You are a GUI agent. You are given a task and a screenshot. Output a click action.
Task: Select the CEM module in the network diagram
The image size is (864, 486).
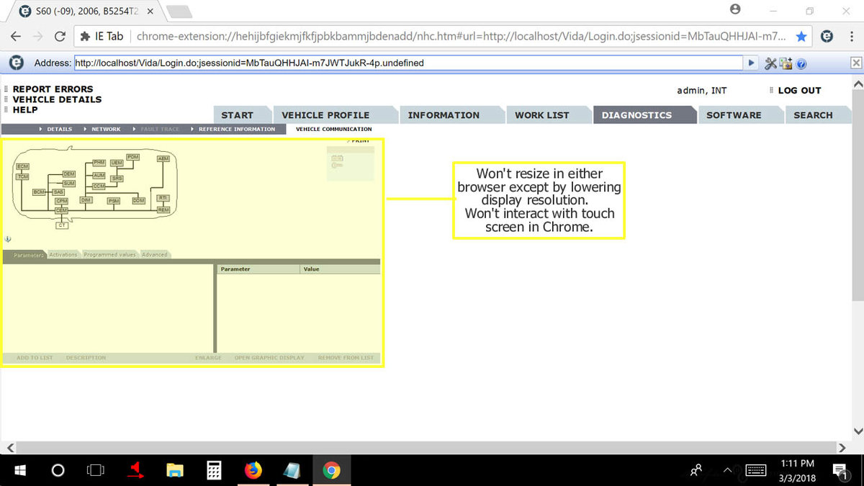(x=61, y=210)
